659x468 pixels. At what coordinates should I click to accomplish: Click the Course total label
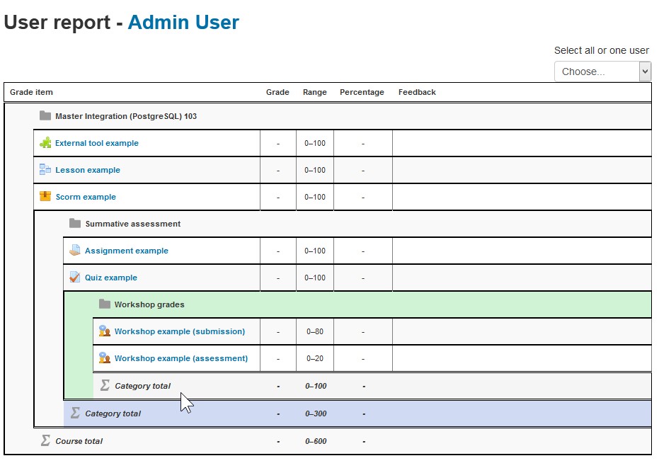point(79,441)
